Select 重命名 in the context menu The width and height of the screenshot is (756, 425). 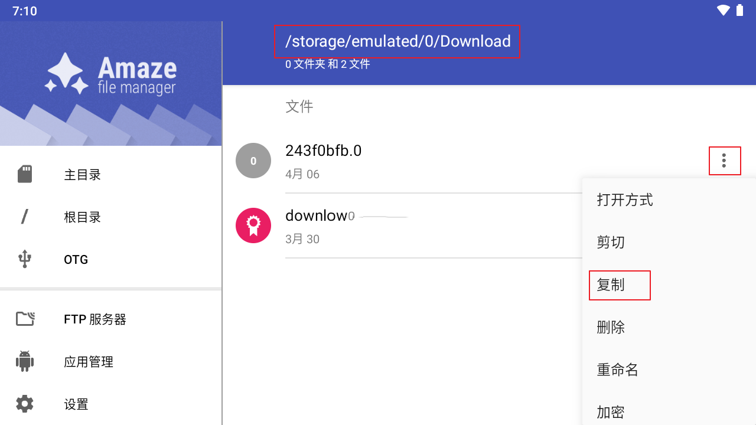pyautogui.click(x=618, y=370)
